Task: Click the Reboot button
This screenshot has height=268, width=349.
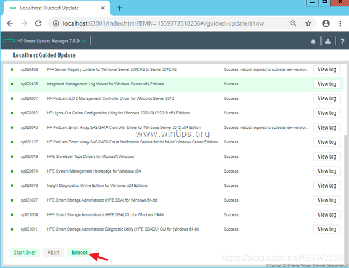Action: 80,252
